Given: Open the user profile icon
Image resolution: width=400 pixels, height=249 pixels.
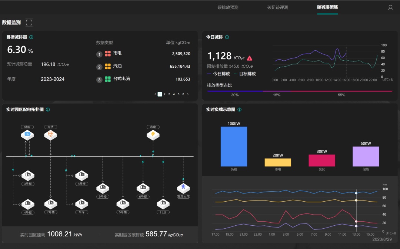Looking at the screenshot, I should [x=390, y=7].
